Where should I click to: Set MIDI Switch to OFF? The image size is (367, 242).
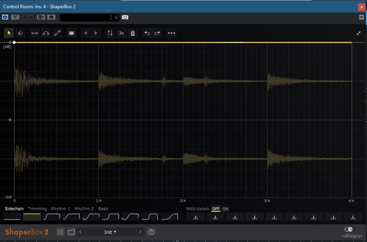pyautogui.click(x=216, y=209)
